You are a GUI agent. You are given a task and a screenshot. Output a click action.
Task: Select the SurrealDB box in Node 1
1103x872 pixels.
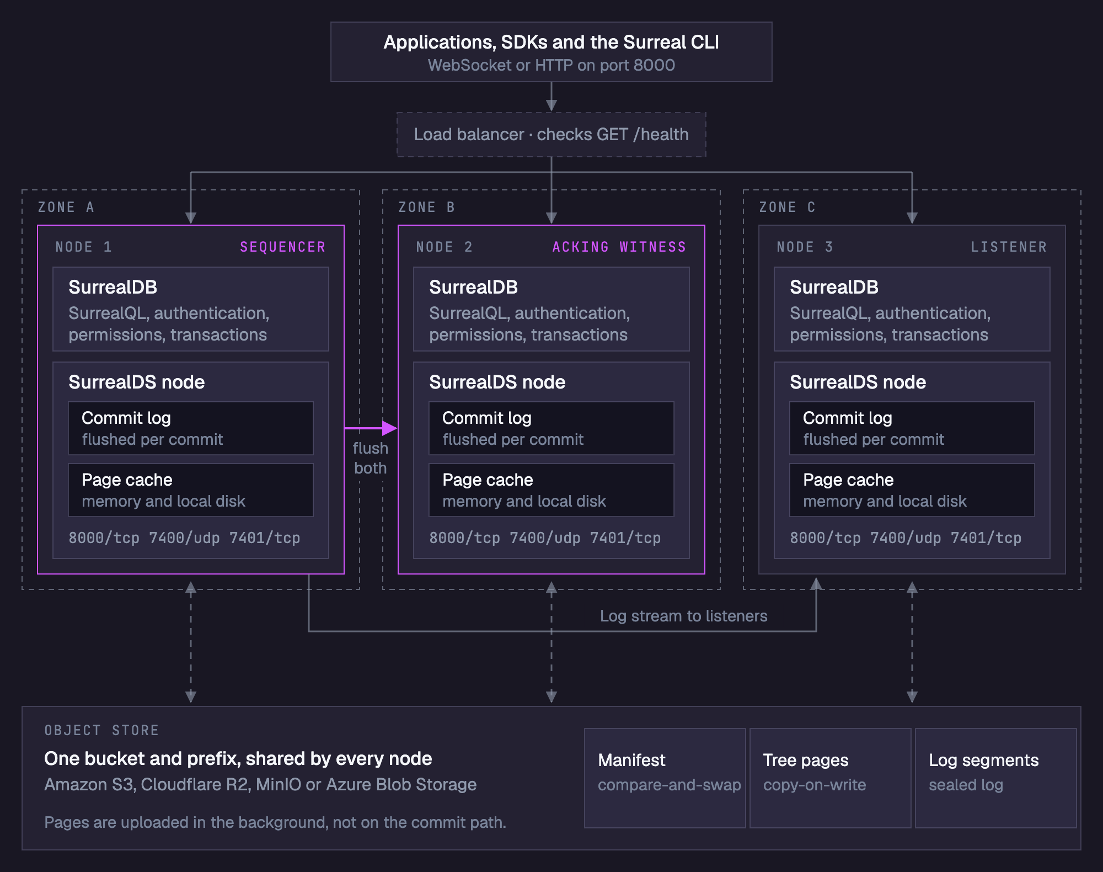(191, 309)
